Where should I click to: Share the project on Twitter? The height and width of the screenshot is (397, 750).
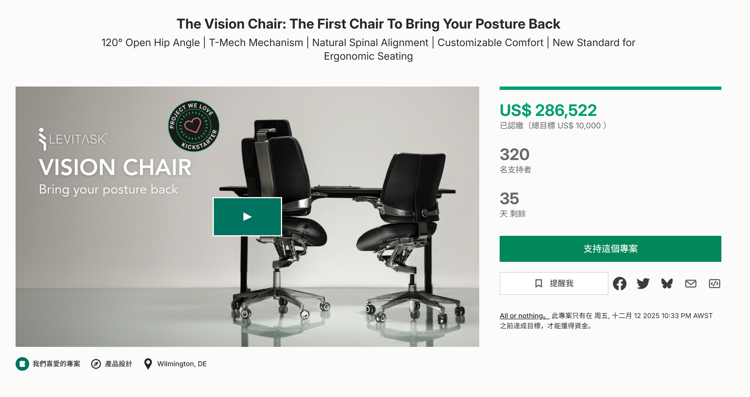pos(643,283)
